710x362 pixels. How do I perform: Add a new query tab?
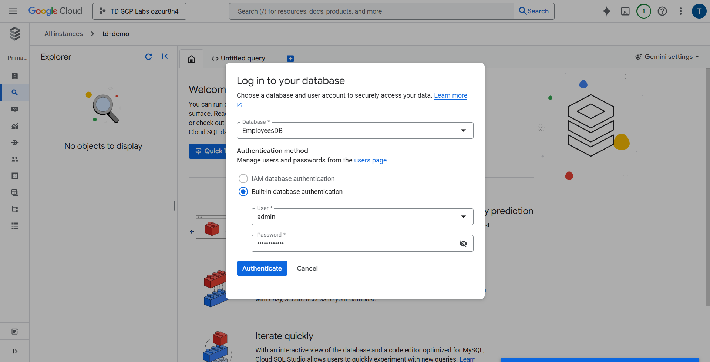290,58
